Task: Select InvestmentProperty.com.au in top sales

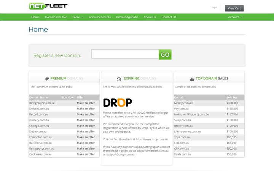Action: click(191, 114)
